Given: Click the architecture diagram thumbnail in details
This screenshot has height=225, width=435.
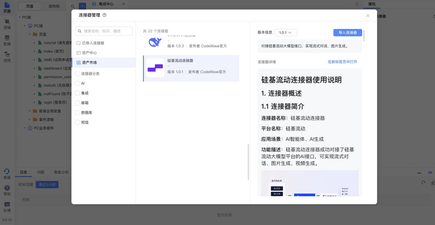Looking at the screenshot, I should point(310,183).
